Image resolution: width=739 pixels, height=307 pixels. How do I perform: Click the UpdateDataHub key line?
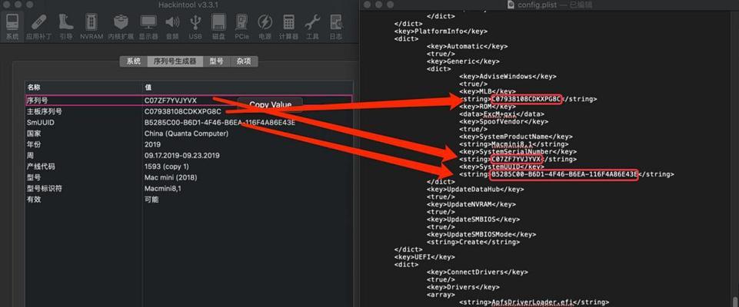[475, 190]
